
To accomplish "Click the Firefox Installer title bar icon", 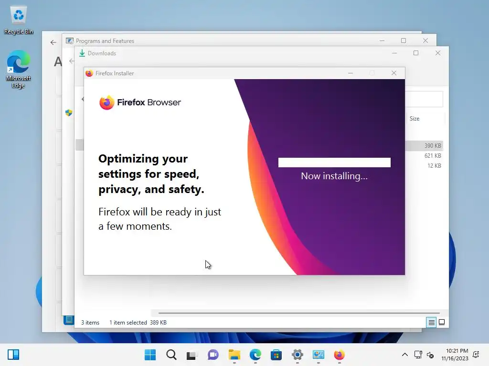I will (x=89, y=73).
